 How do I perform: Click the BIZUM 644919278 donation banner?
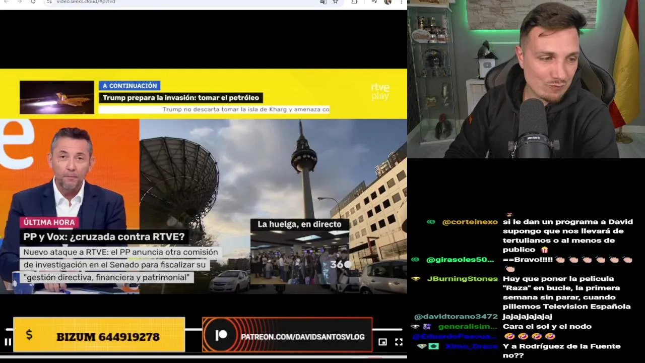tap(99, 334)
